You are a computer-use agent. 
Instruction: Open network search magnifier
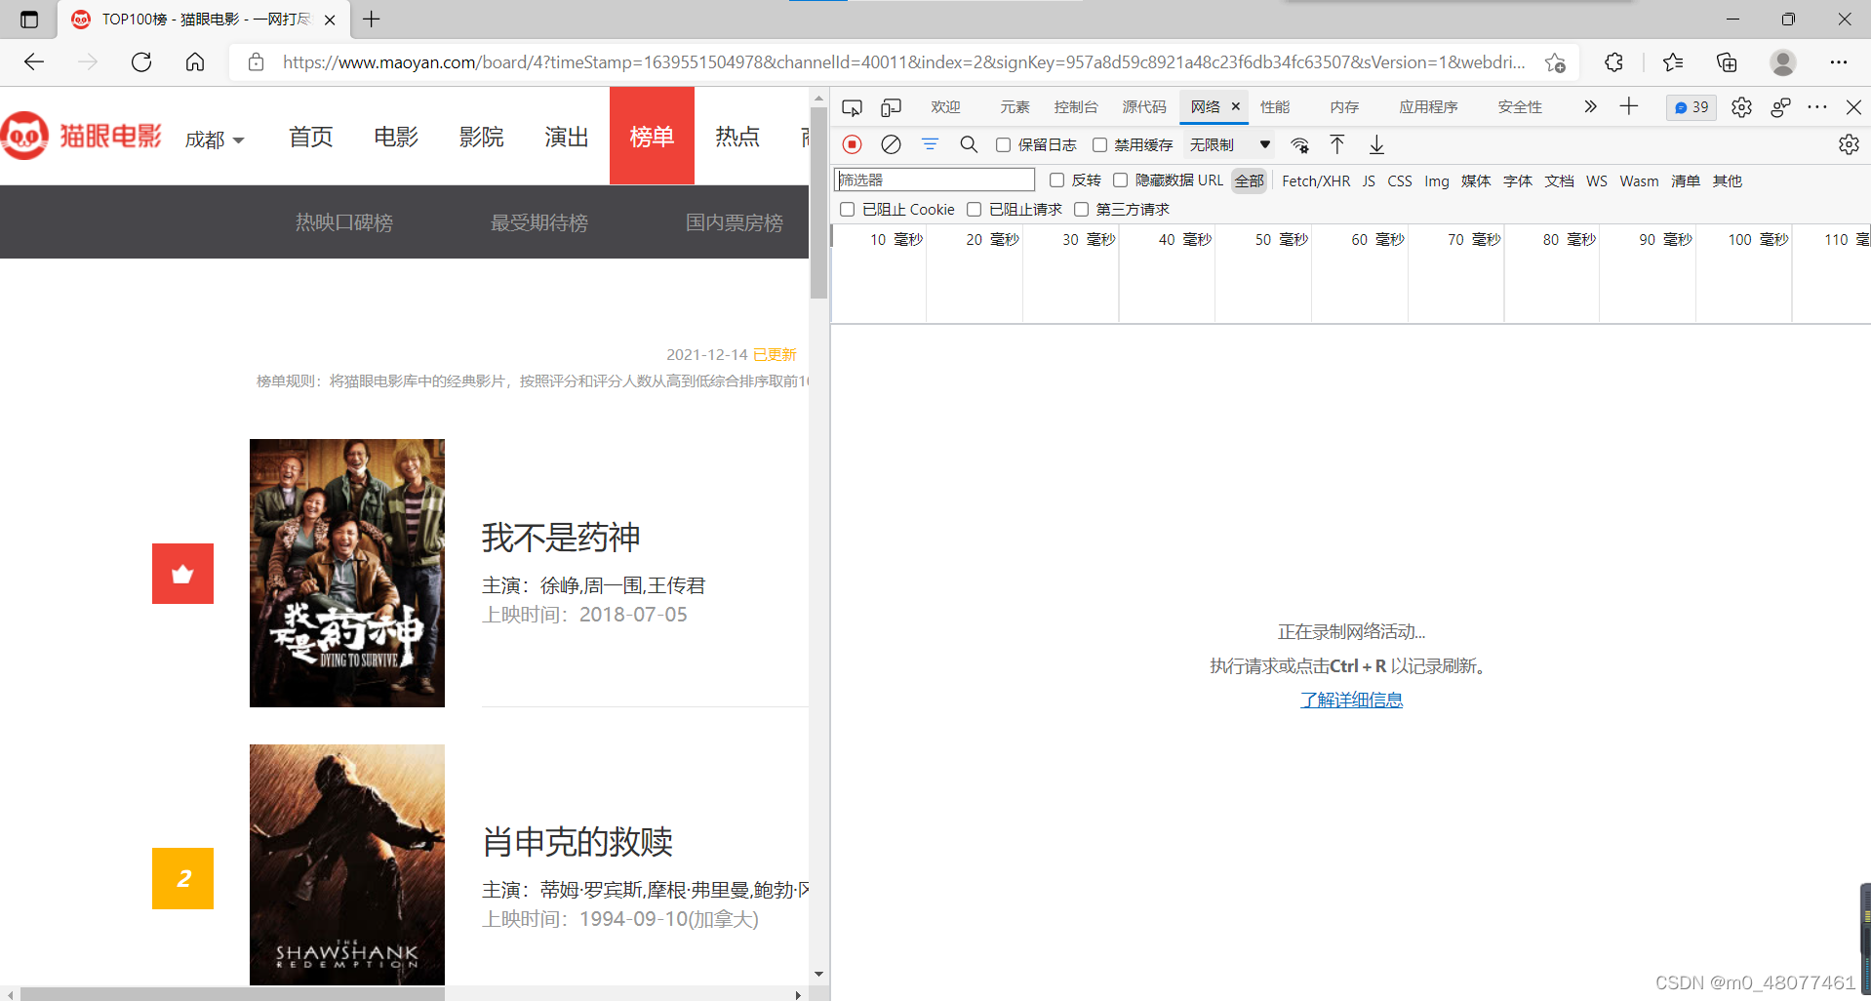click(969, 144)
